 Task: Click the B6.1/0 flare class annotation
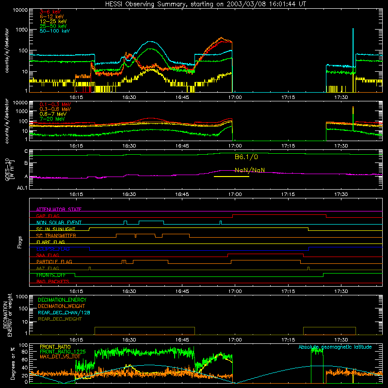click(x=246, y=157)
